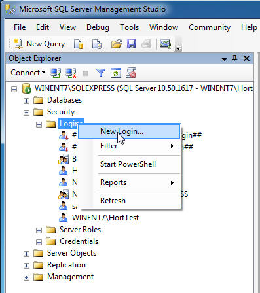Select the Credentials tree item
The height and width of the screenshot is (293, 260).
[x=79, y=241]
